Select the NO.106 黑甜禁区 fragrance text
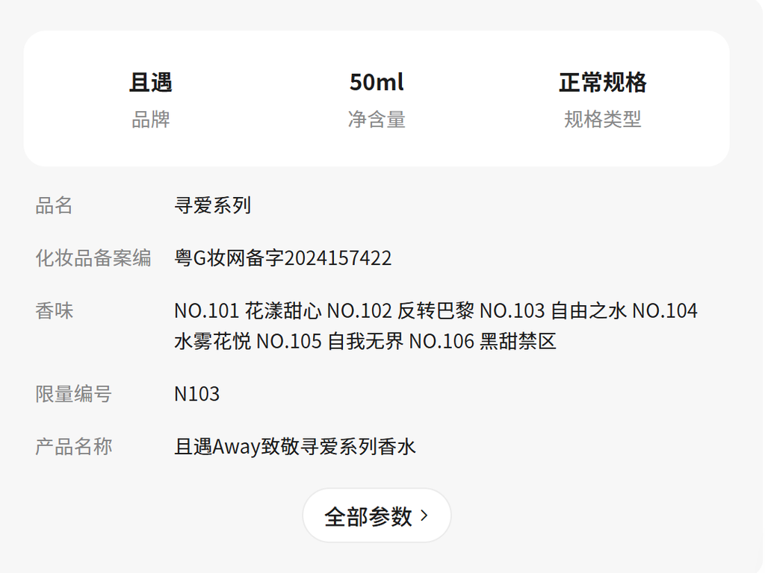The image size is (765, 573). coord(483,342)
